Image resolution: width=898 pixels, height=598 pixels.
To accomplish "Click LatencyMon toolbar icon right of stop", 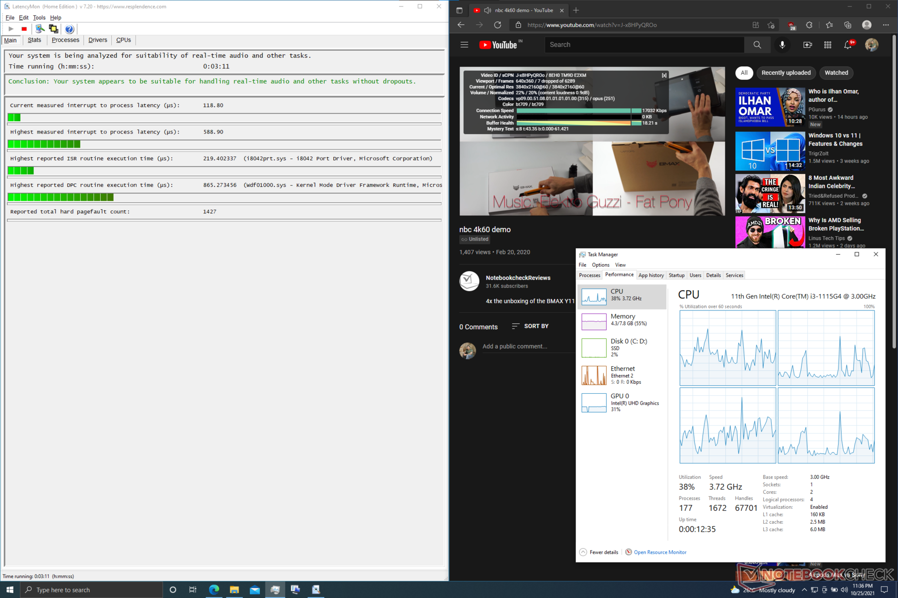I will pos(40,29).
